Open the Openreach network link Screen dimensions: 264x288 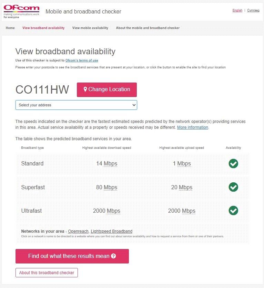point(78,231)
